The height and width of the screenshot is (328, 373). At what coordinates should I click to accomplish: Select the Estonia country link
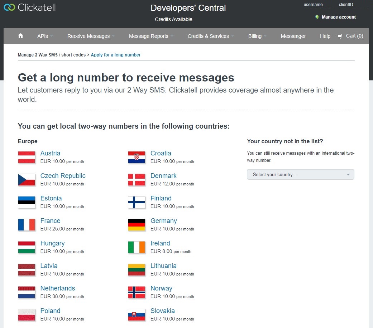pos(51,198)
